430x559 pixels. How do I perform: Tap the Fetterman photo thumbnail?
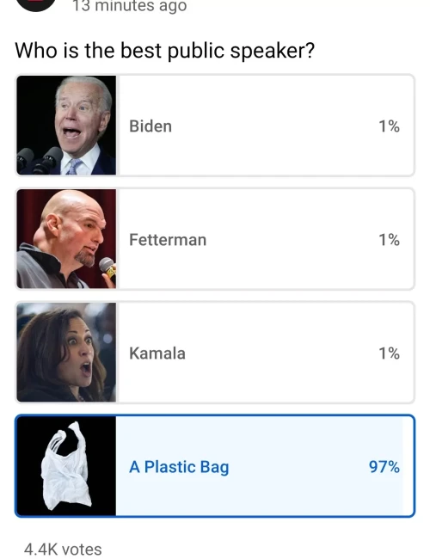tap(66, 238)
